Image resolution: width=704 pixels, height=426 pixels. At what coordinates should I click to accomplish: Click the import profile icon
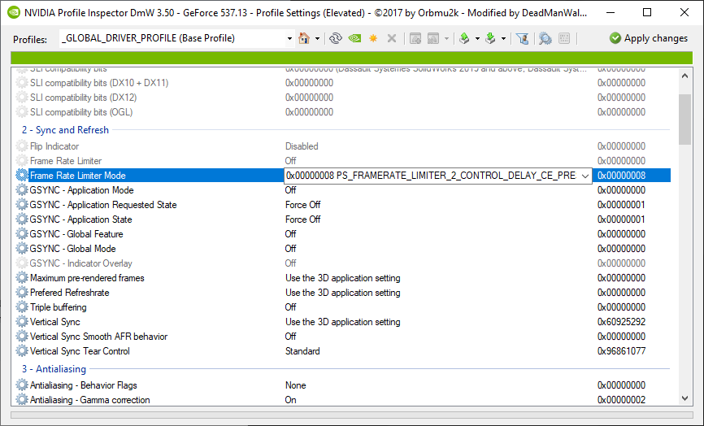point(490,38)
